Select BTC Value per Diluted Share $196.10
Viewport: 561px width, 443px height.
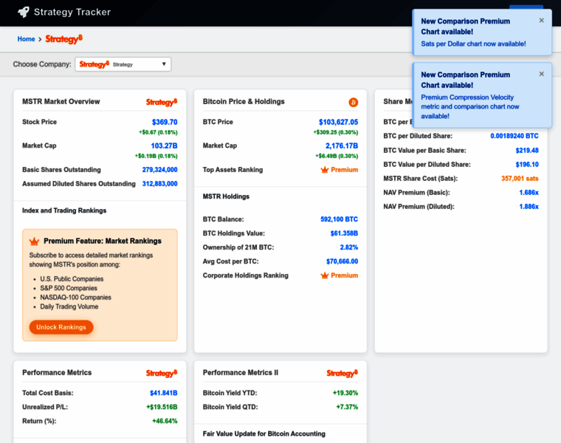(x=527, y=165)
